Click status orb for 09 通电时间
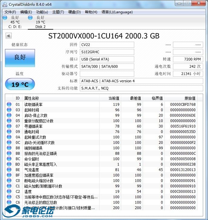This screenshot has height=220, width=208. pyautogui.click(x=9, y=131)
